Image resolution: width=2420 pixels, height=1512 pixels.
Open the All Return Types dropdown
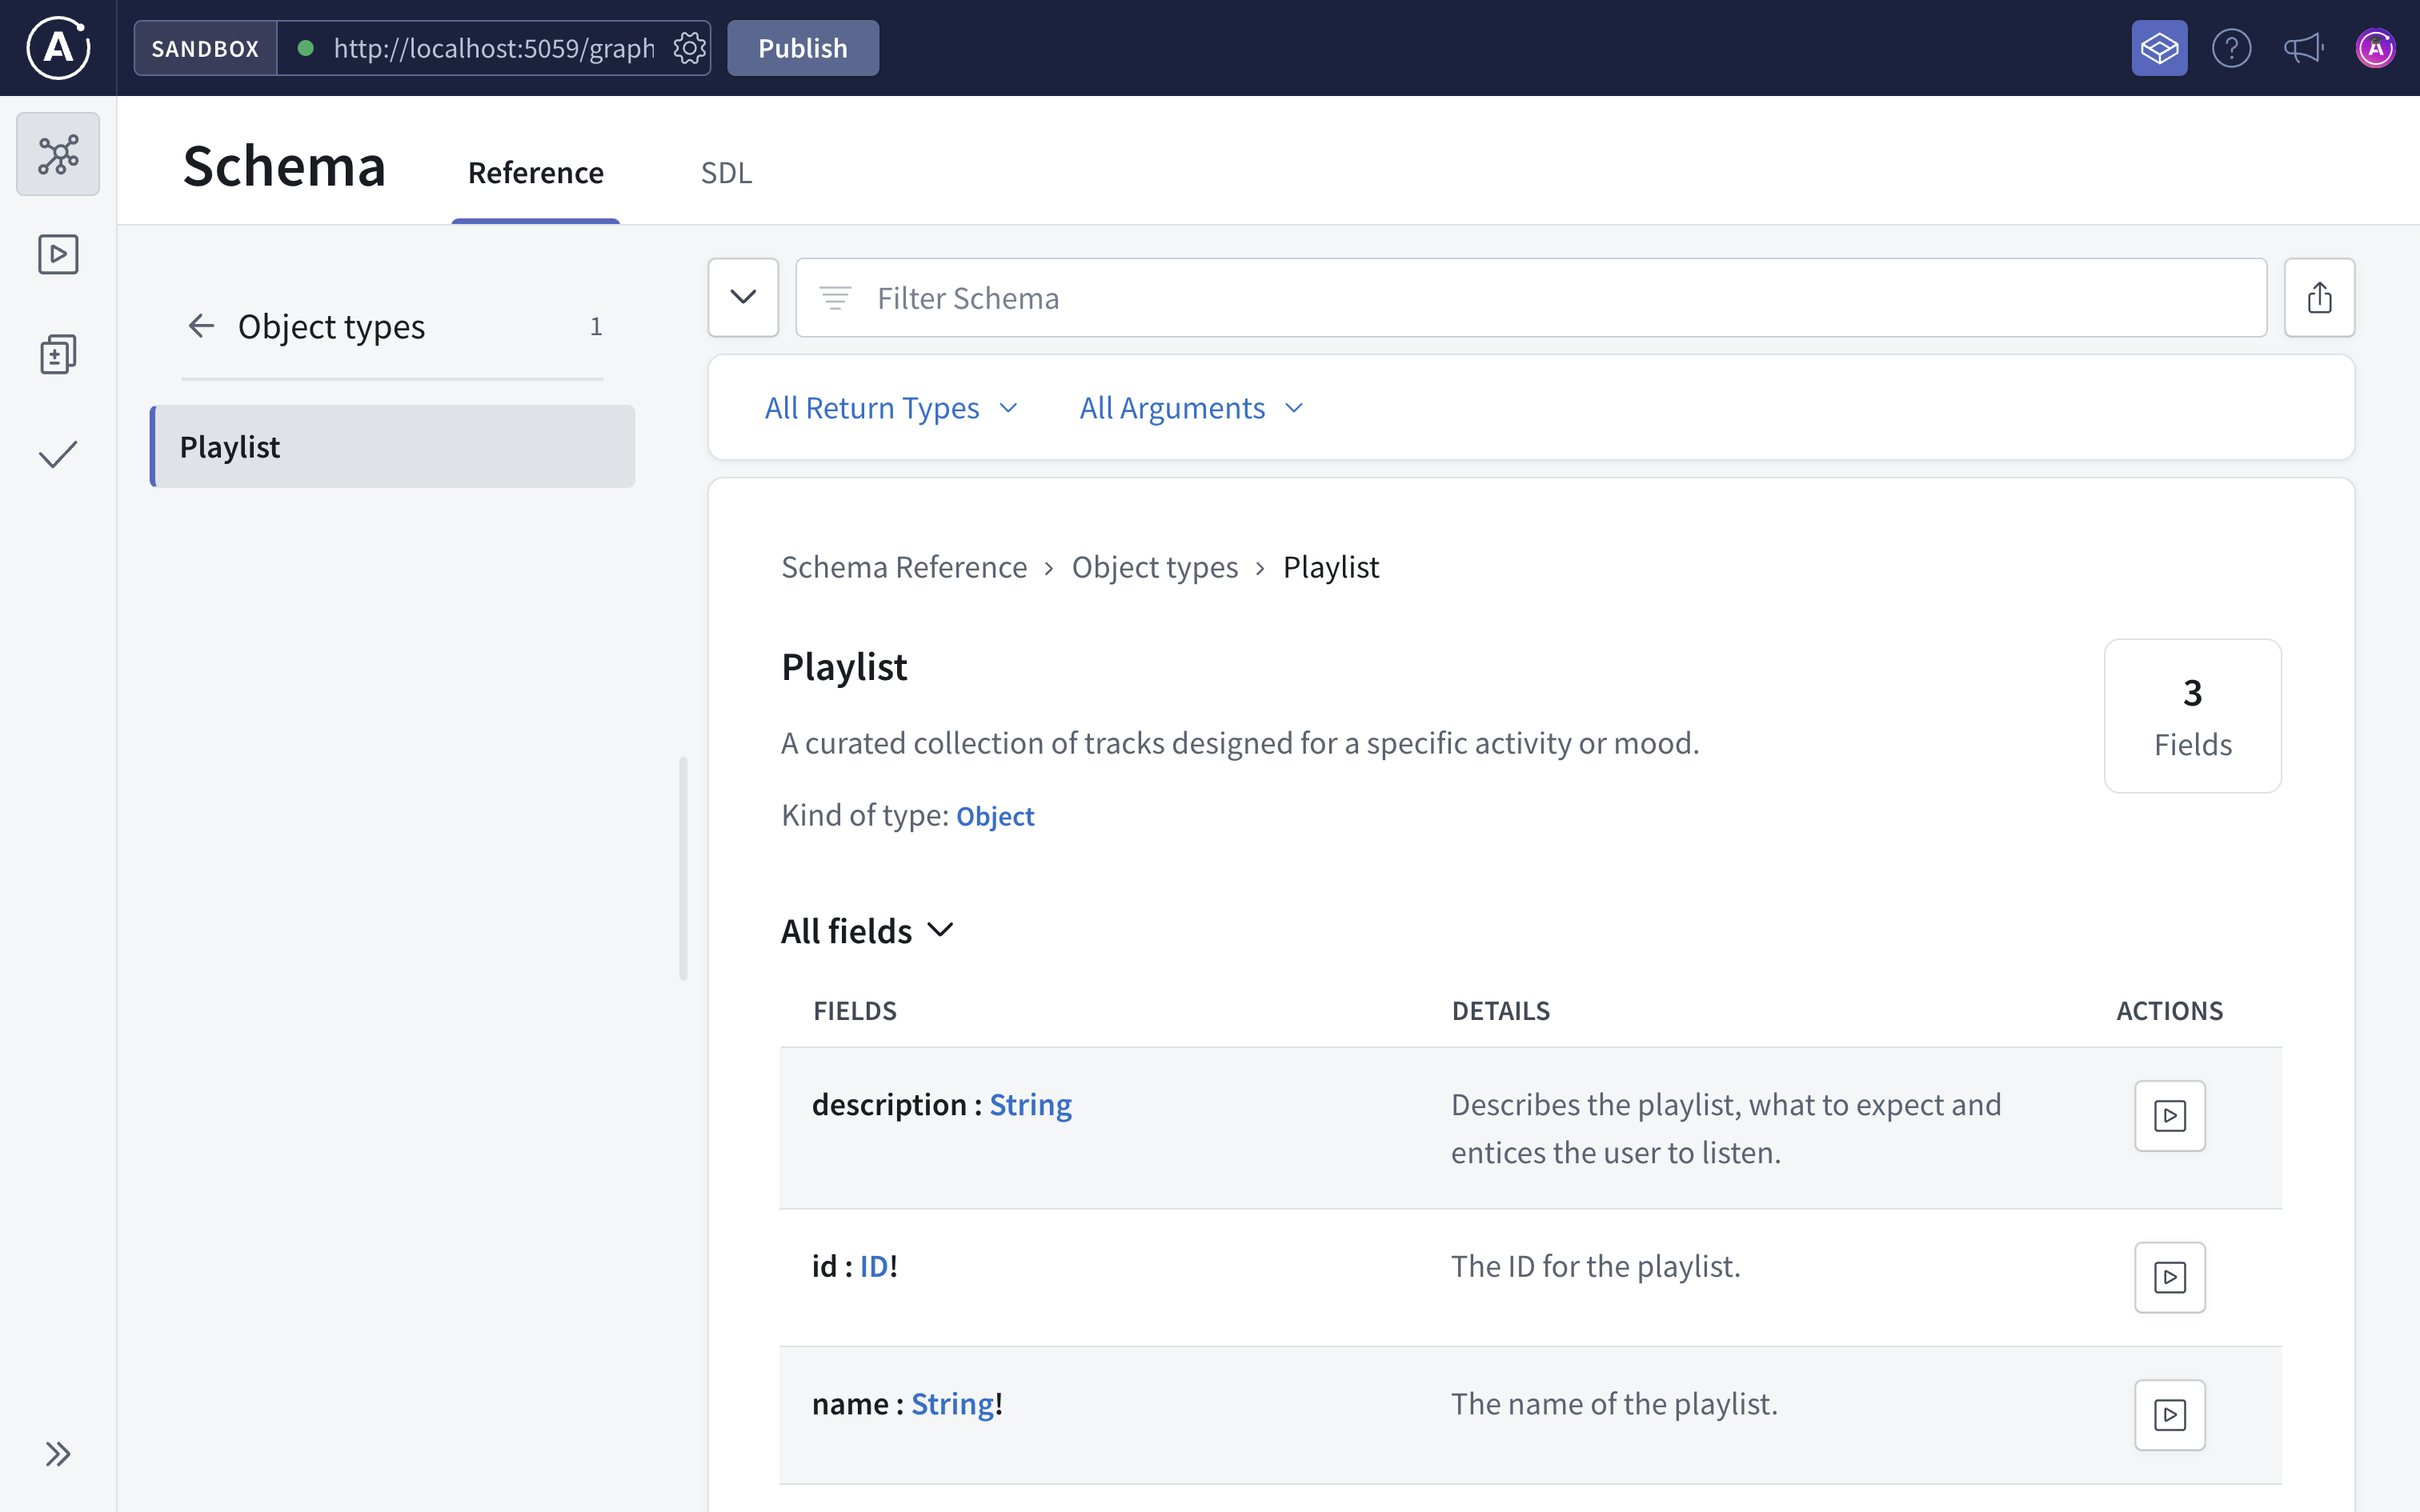click(889, 407)
